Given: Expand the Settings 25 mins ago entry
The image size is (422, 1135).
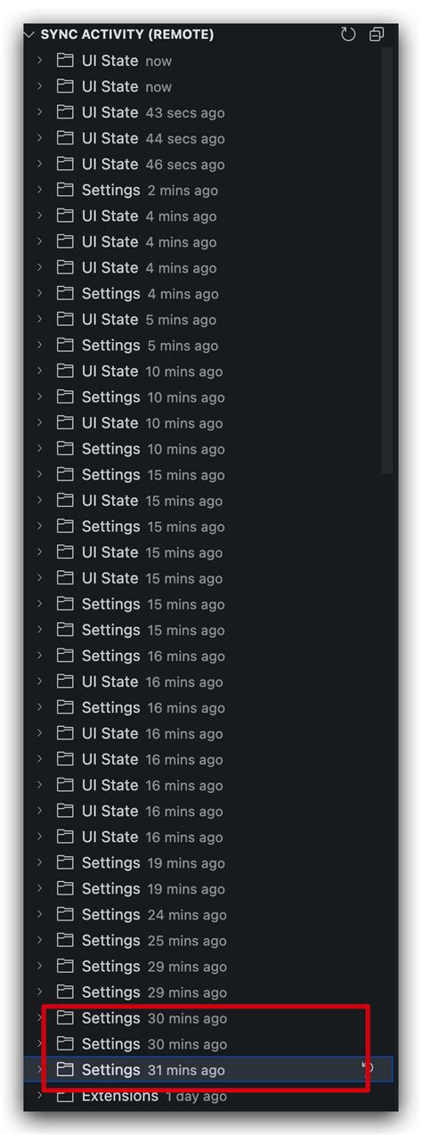Looking at the screenshot, I should tap(39, 940).
